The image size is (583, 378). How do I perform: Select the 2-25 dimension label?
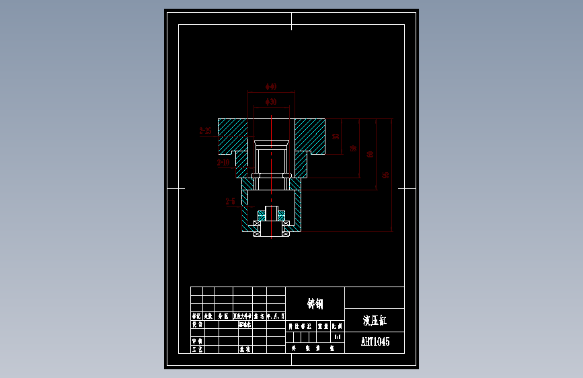205,130
